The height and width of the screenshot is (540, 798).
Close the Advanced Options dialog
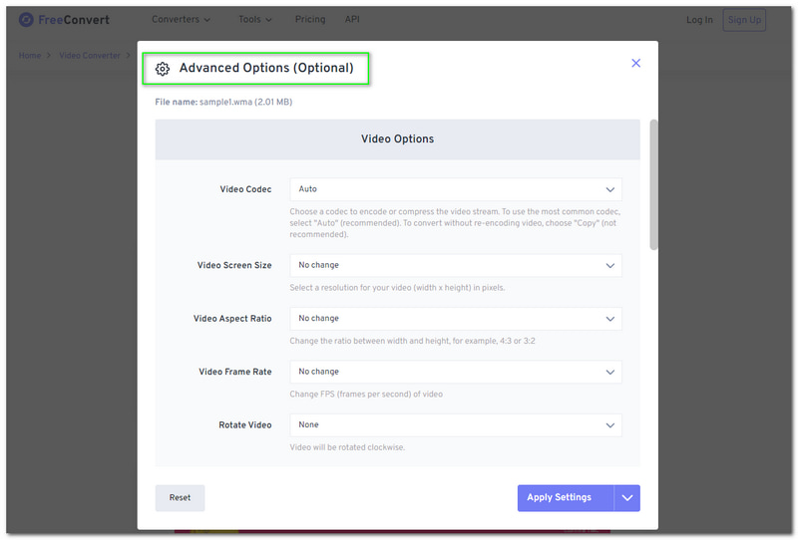tap(636, 63)
